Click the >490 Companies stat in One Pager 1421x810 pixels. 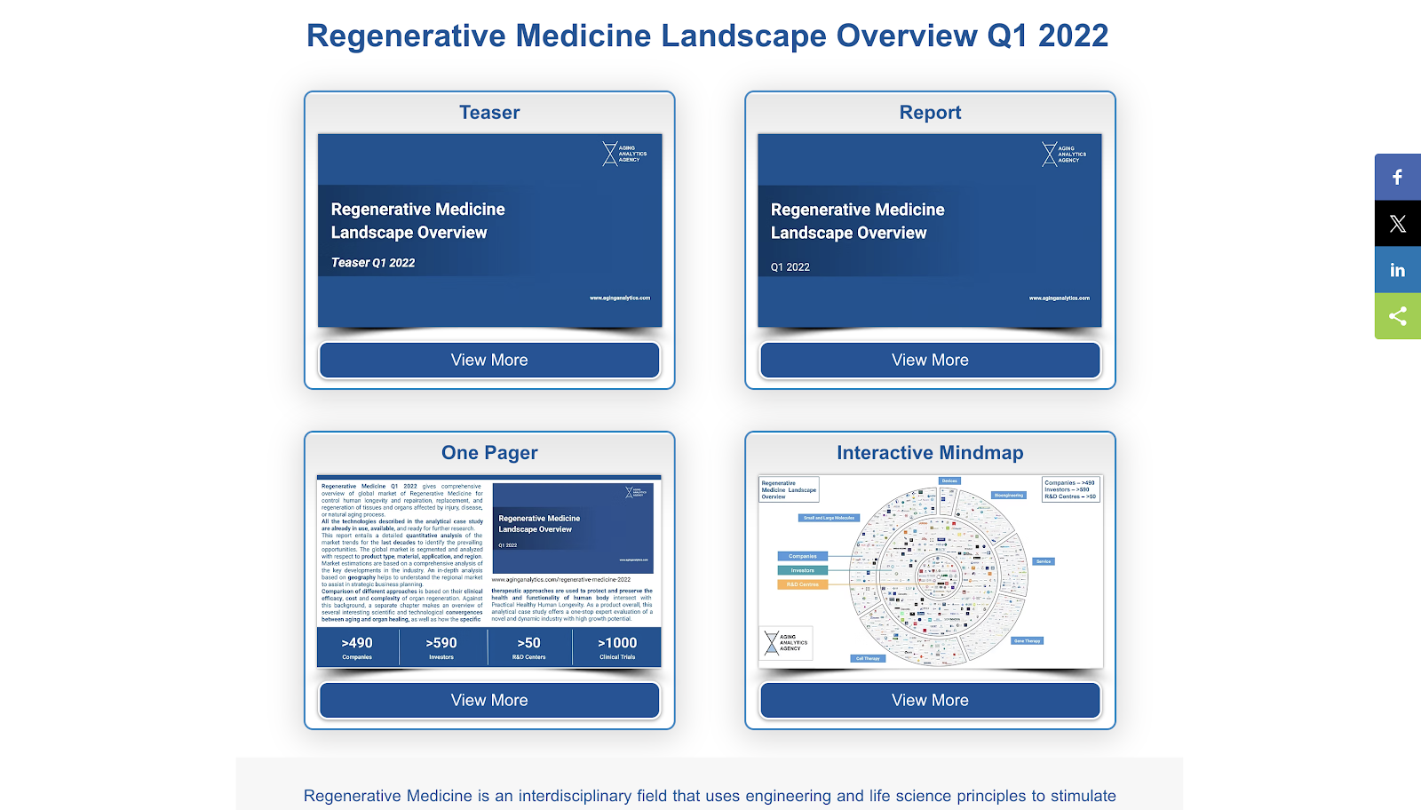pos(357,647)
